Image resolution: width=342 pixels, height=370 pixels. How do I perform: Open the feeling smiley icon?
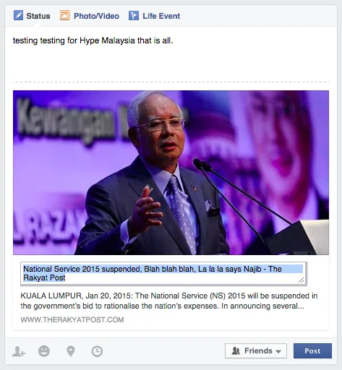(44, 351)
